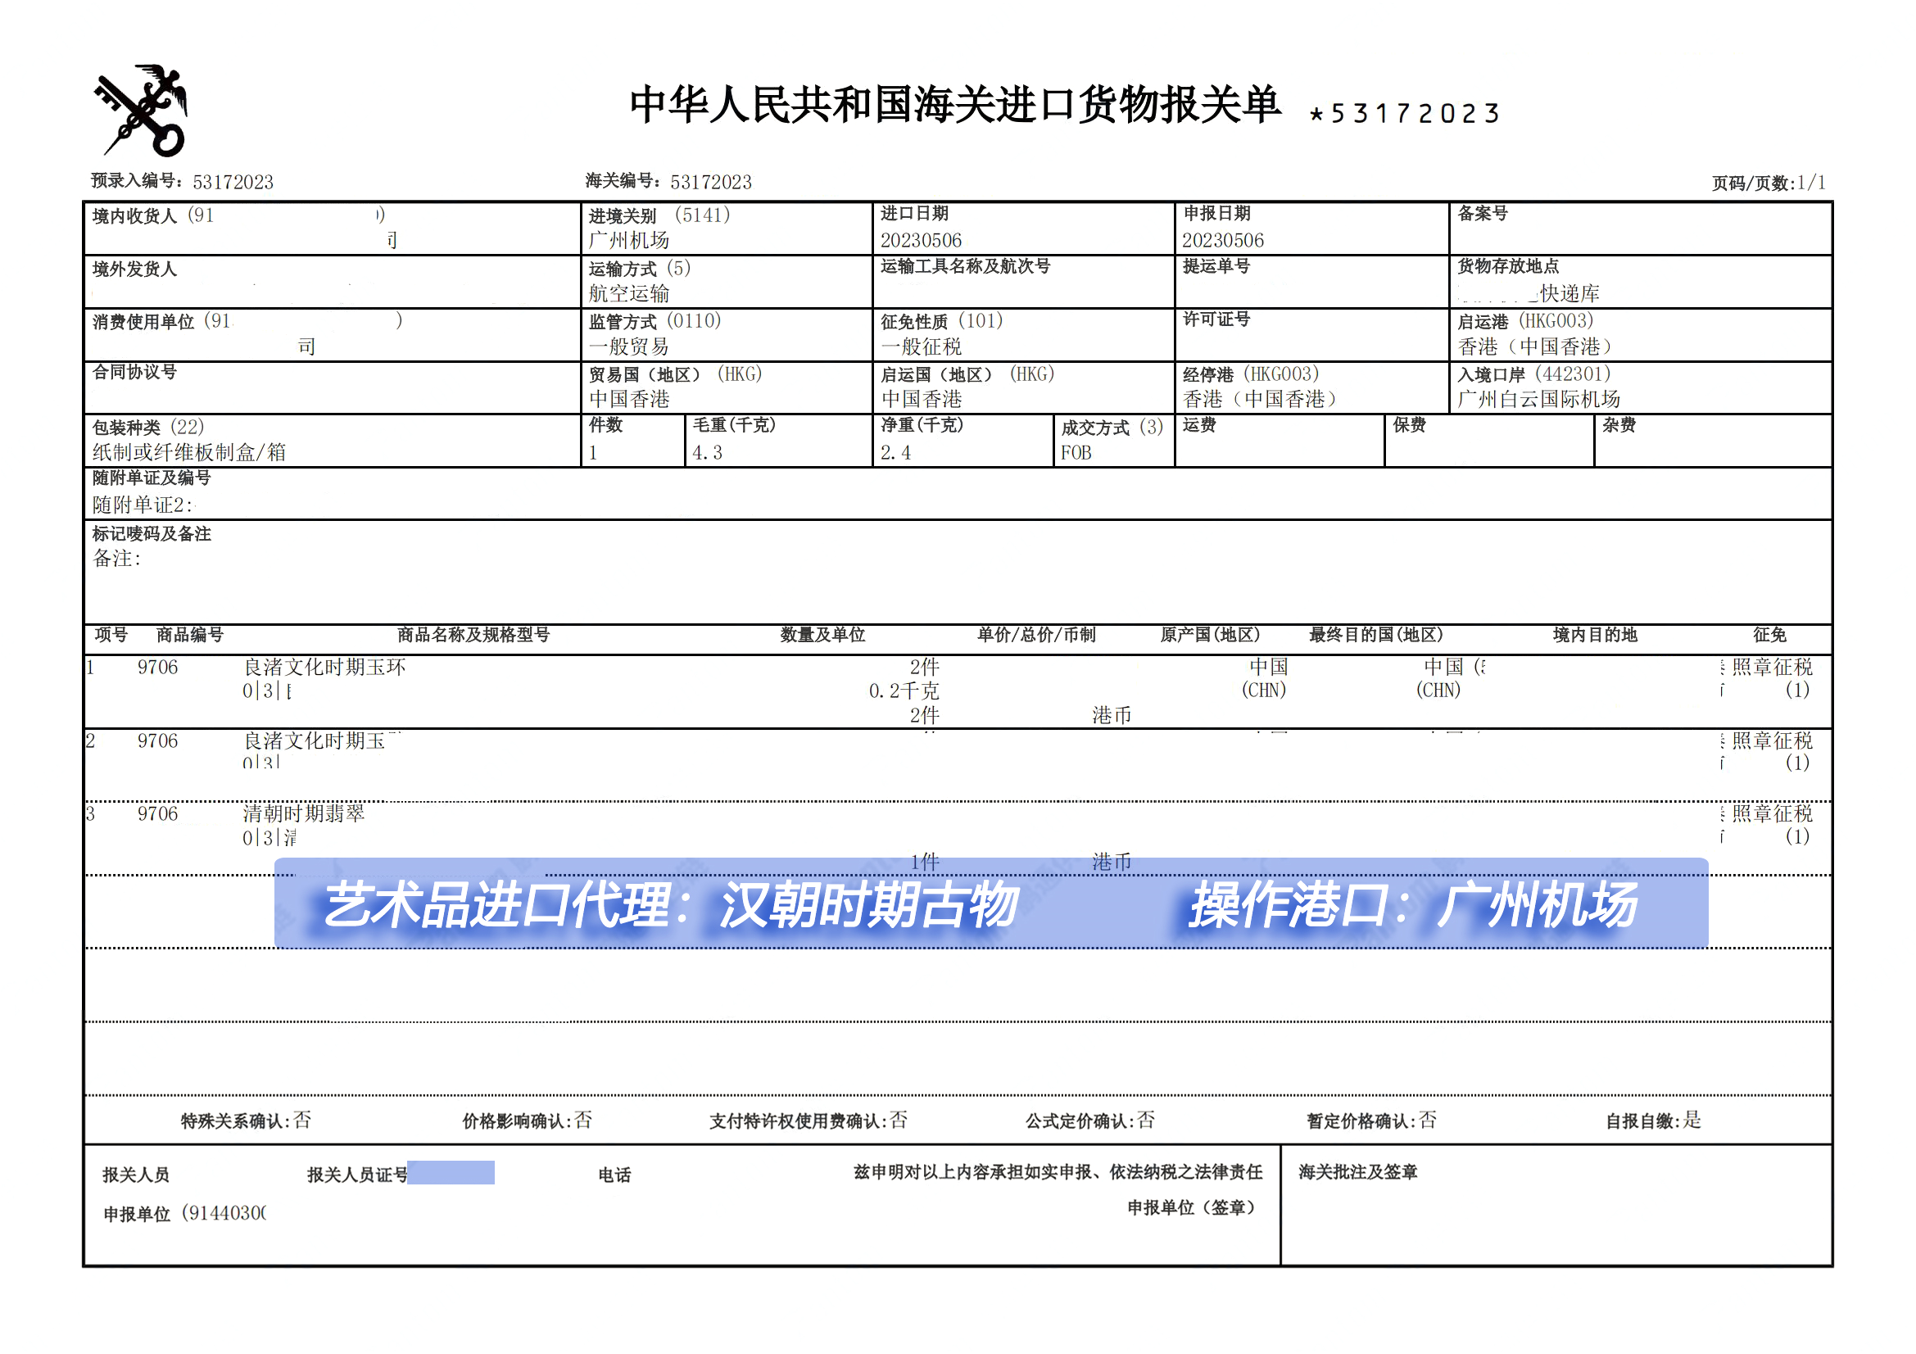Click the 公式定价确认:否 entry
Screen dimensions: 1916x1354
point(1089,1121)
